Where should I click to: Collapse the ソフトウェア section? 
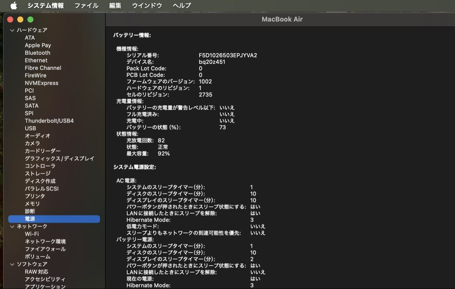pyautogui.click(x=12, y=264)
